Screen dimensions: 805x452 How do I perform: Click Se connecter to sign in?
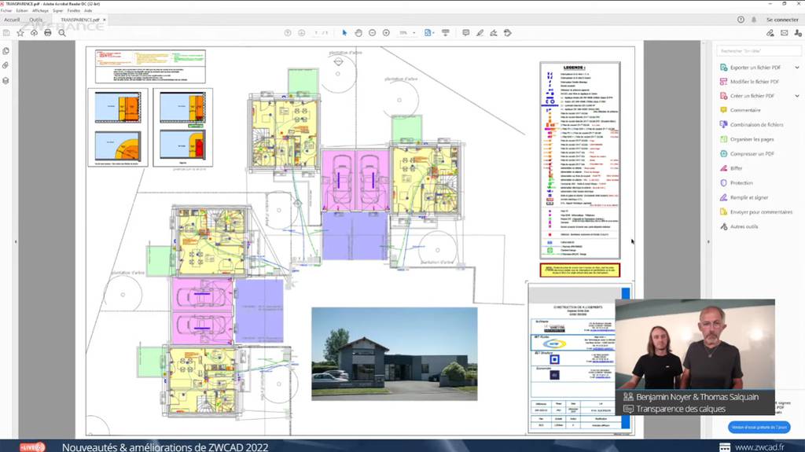click(782, 20)
